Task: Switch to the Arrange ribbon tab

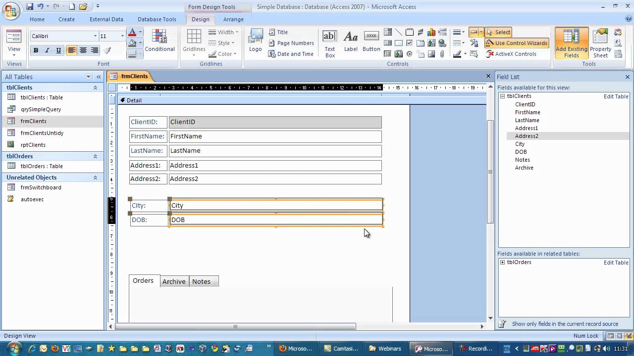Action: [233, 19]
